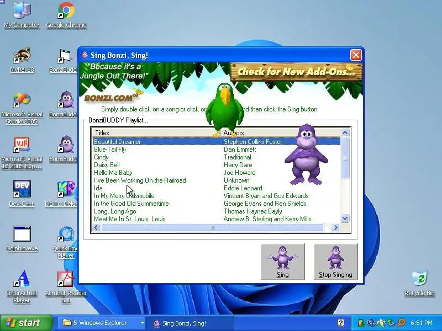Click playlist scroll down arrow

(345, 218)
